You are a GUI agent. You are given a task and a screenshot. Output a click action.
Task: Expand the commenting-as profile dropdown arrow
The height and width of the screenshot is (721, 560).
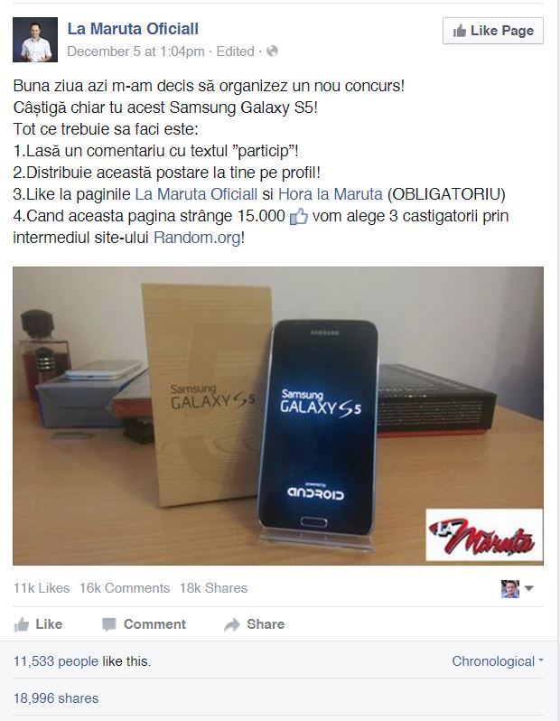(528, 588)
